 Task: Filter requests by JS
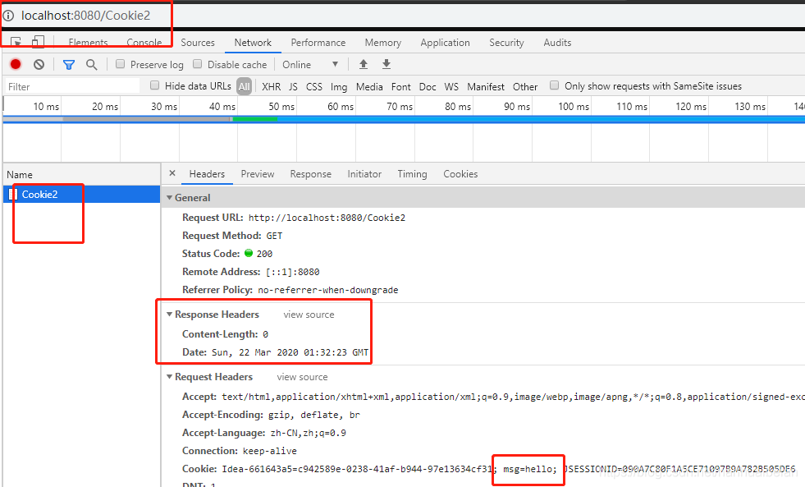(293, 86)
